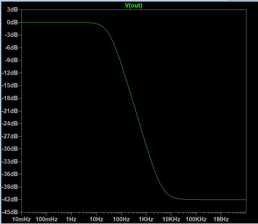The height and width of the screenshot is (224, 258).
Task: Click the -39dB axis label
Action: tap(10, 187)
